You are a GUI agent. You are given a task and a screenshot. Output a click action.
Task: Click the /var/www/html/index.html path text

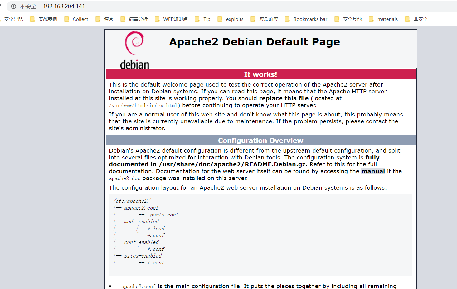143,106
